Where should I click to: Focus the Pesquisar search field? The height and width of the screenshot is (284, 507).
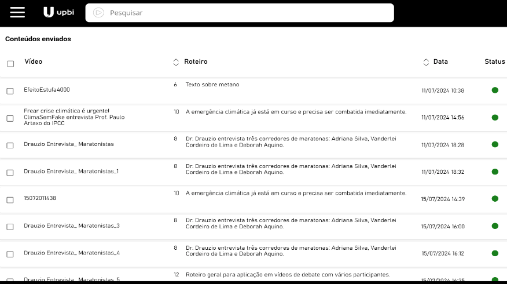pyautogui.click(x=240, y=13)
